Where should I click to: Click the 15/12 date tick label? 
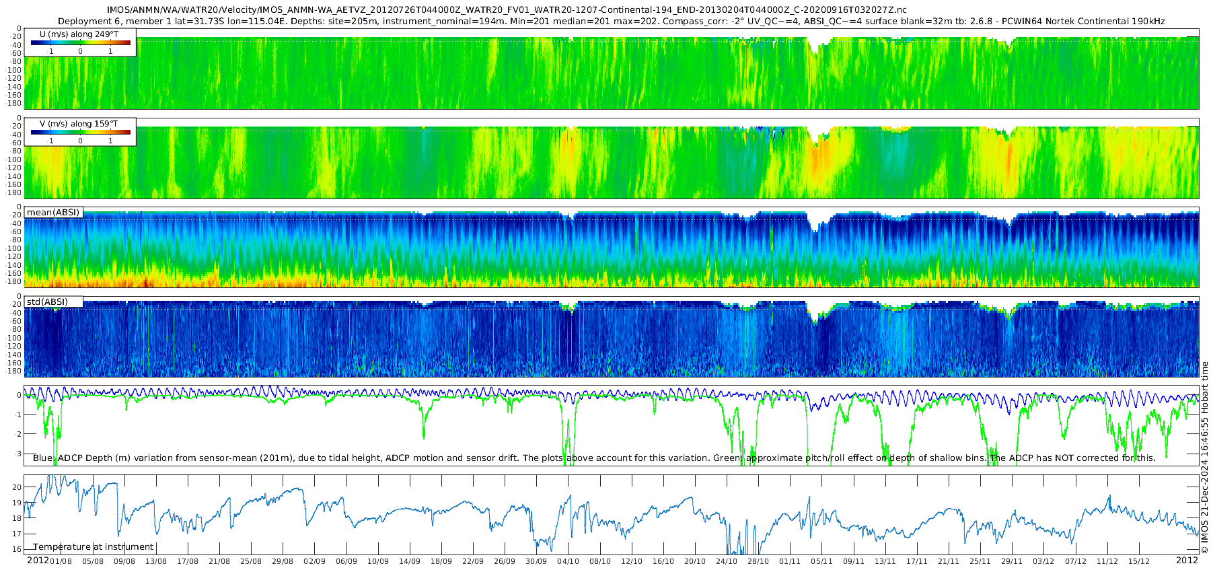pos(1138,561)
